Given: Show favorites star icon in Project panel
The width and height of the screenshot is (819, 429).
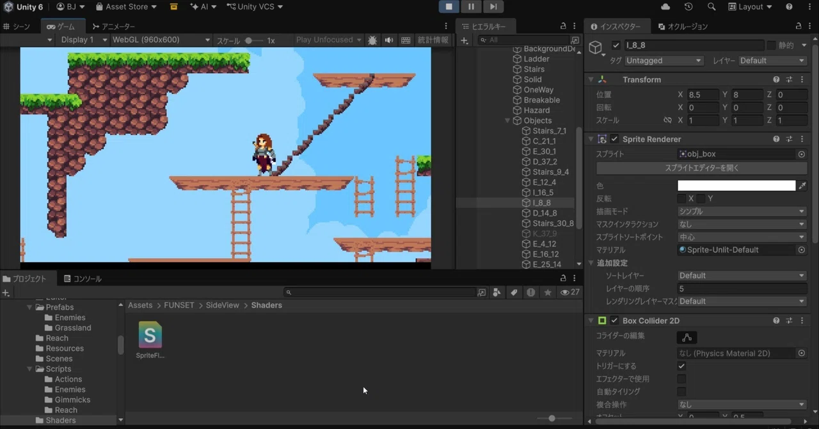Looking at the screenshot, I should pos(548,293).
